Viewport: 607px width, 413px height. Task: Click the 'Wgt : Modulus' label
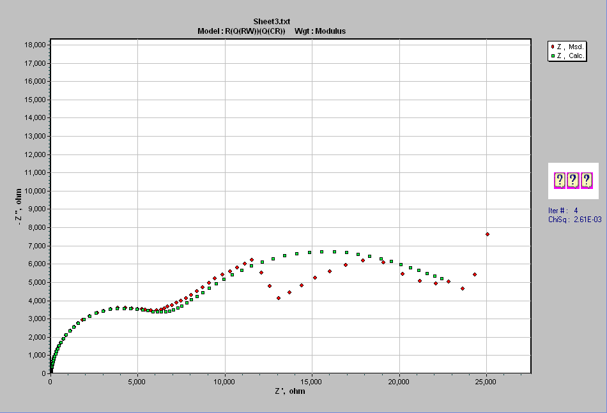[320, 31]
